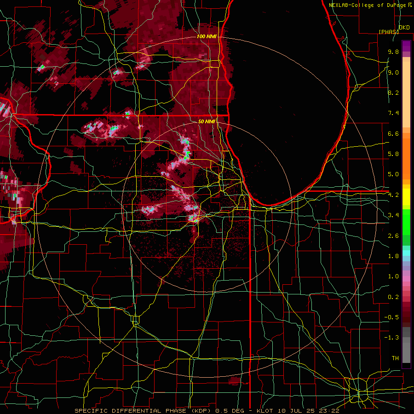
Task: Click the "NEXLAB-College of DuPage" header text
Action: pyautogui.click(x=367, y=5)
